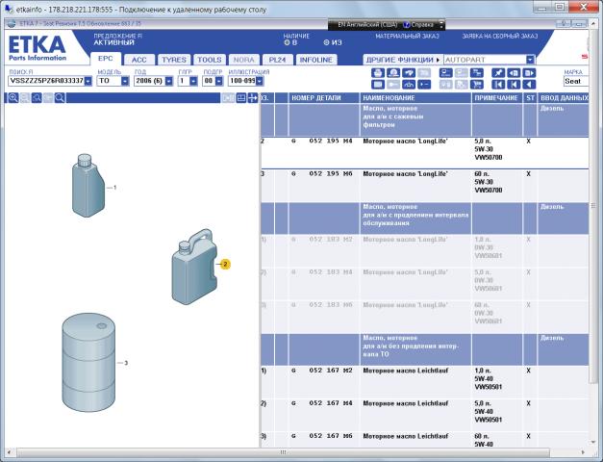Switch to the TOOLS tab

[x=210, y=60]
